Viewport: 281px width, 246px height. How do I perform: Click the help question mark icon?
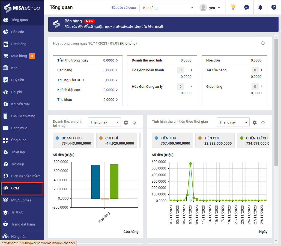[x=274, y=7]
